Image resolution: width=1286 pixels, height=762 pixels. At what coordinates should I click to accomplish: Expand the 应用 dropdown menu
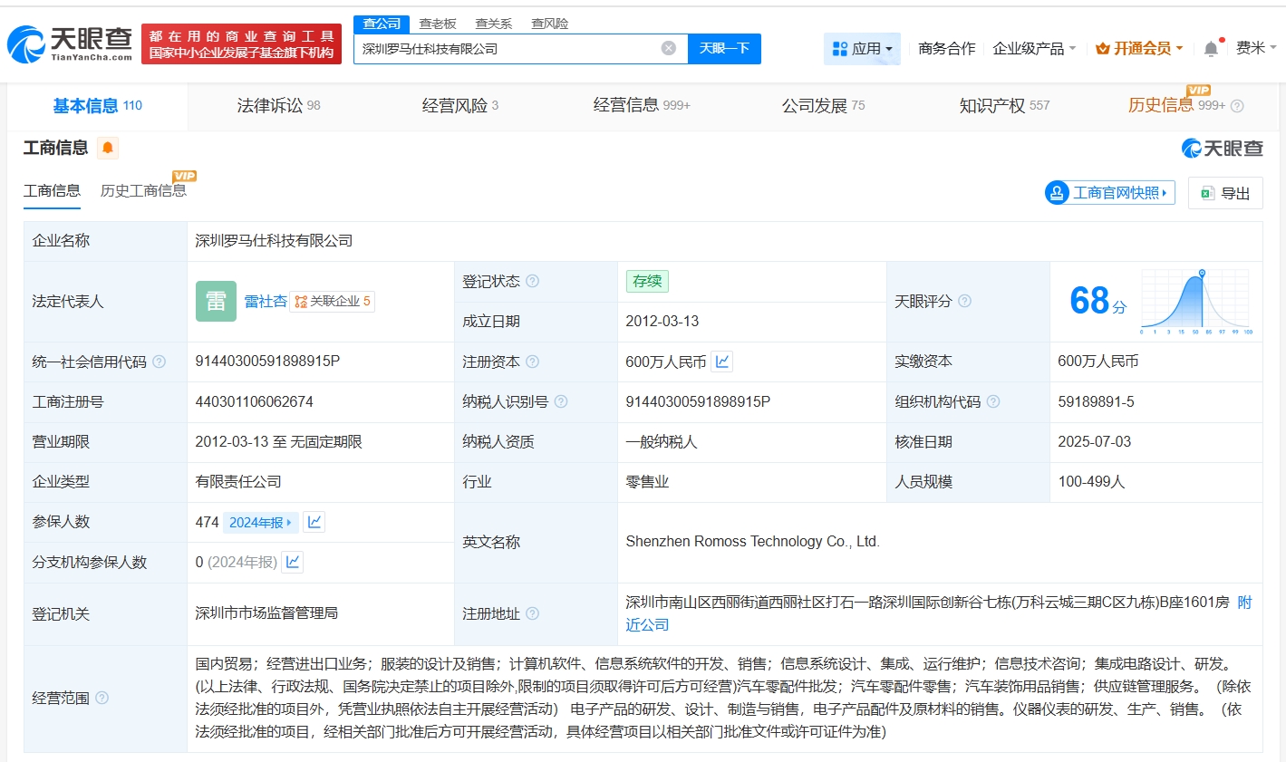[862, 48]
